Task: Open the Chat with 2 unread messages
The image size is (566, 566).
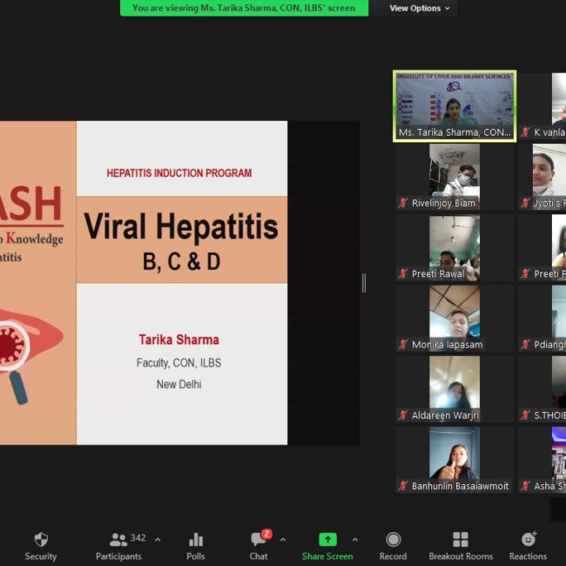Action: (259, 540)
